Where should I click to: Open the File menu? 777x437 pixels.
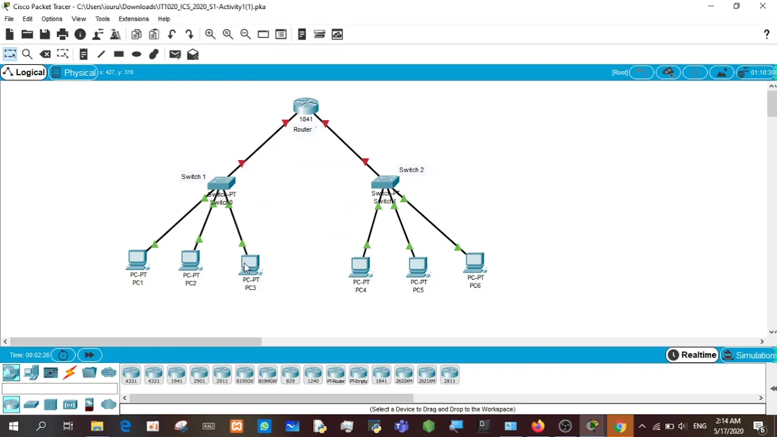click(9, 19)
